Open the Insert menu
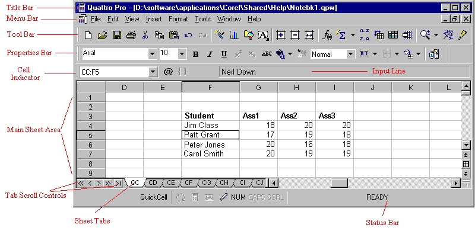 click(154, 19)
